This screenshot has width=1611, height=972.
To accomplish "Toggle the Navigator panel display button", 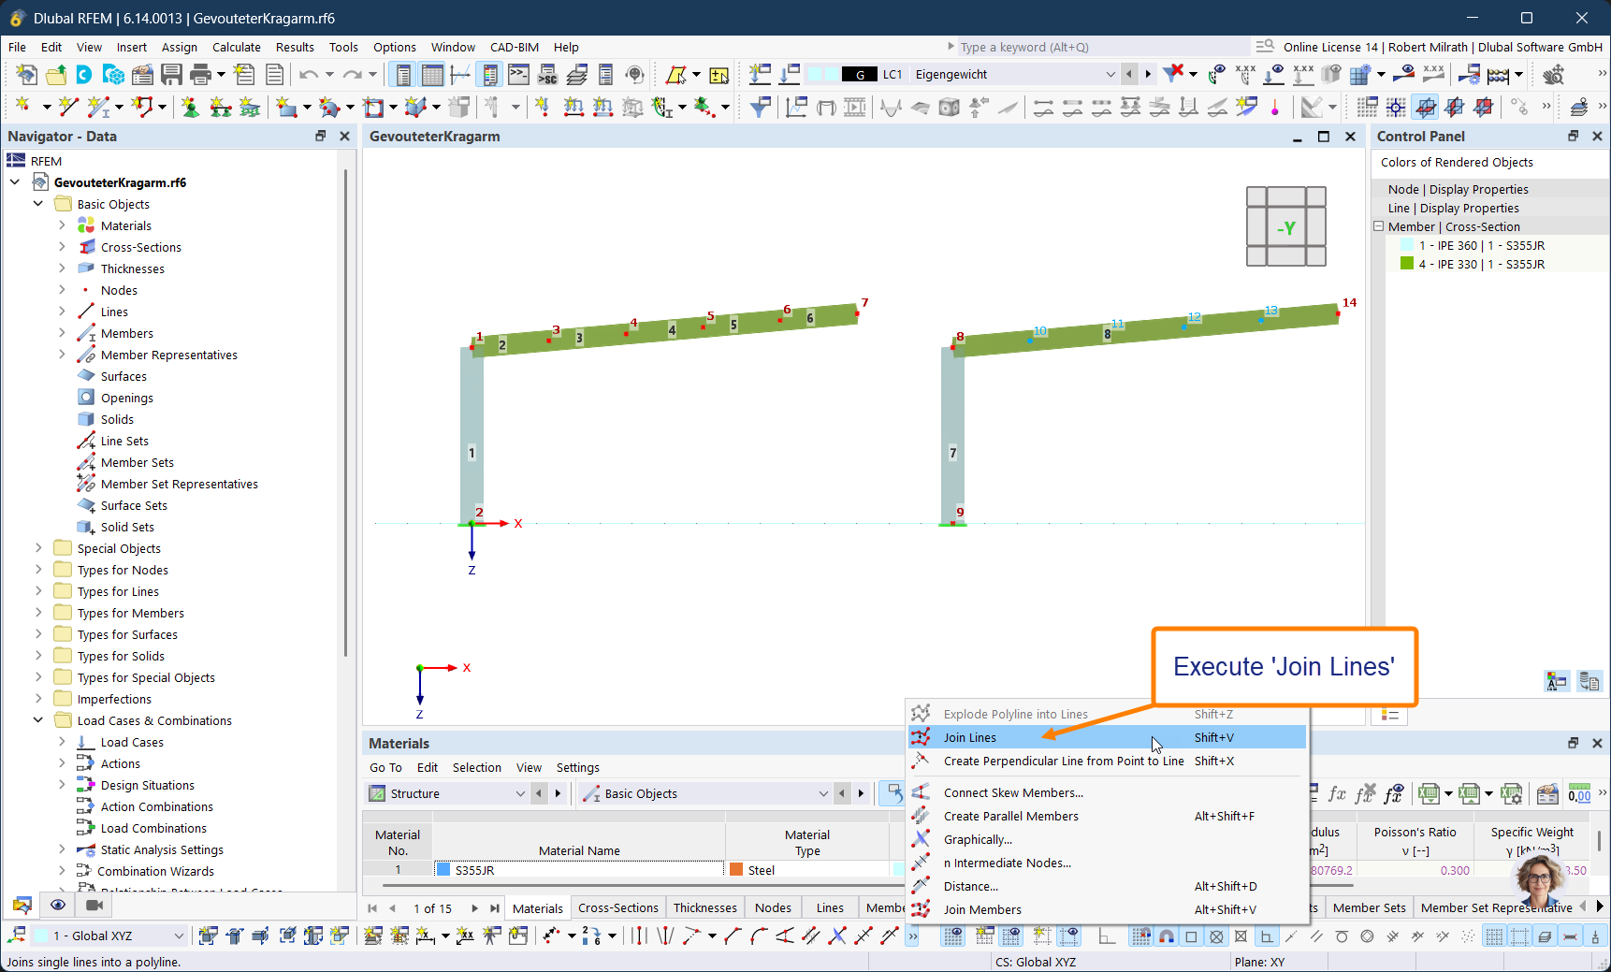I will pyautogui.click(x=403, y=75).
